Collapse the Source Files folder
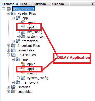The height and width of the screenshot is (101, 95). [8, 55]
